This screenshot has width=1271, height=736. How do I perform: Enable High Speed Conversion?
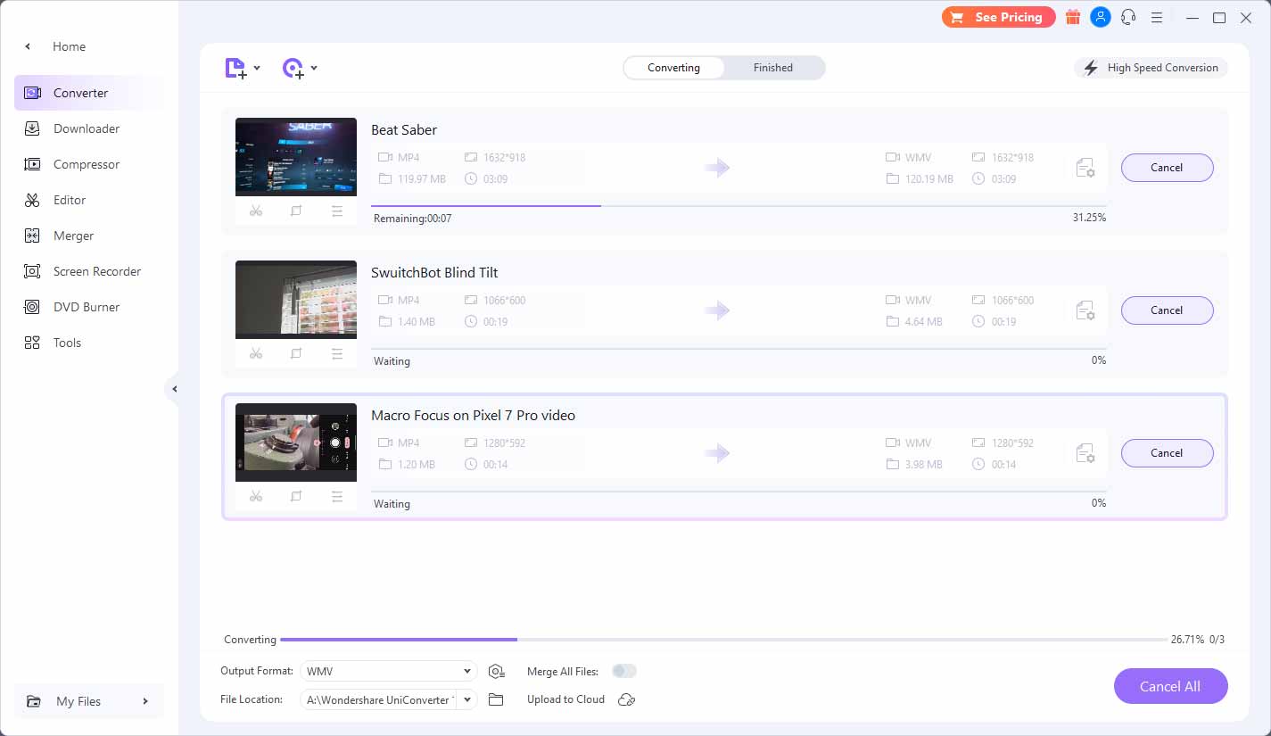point(1150,67)
